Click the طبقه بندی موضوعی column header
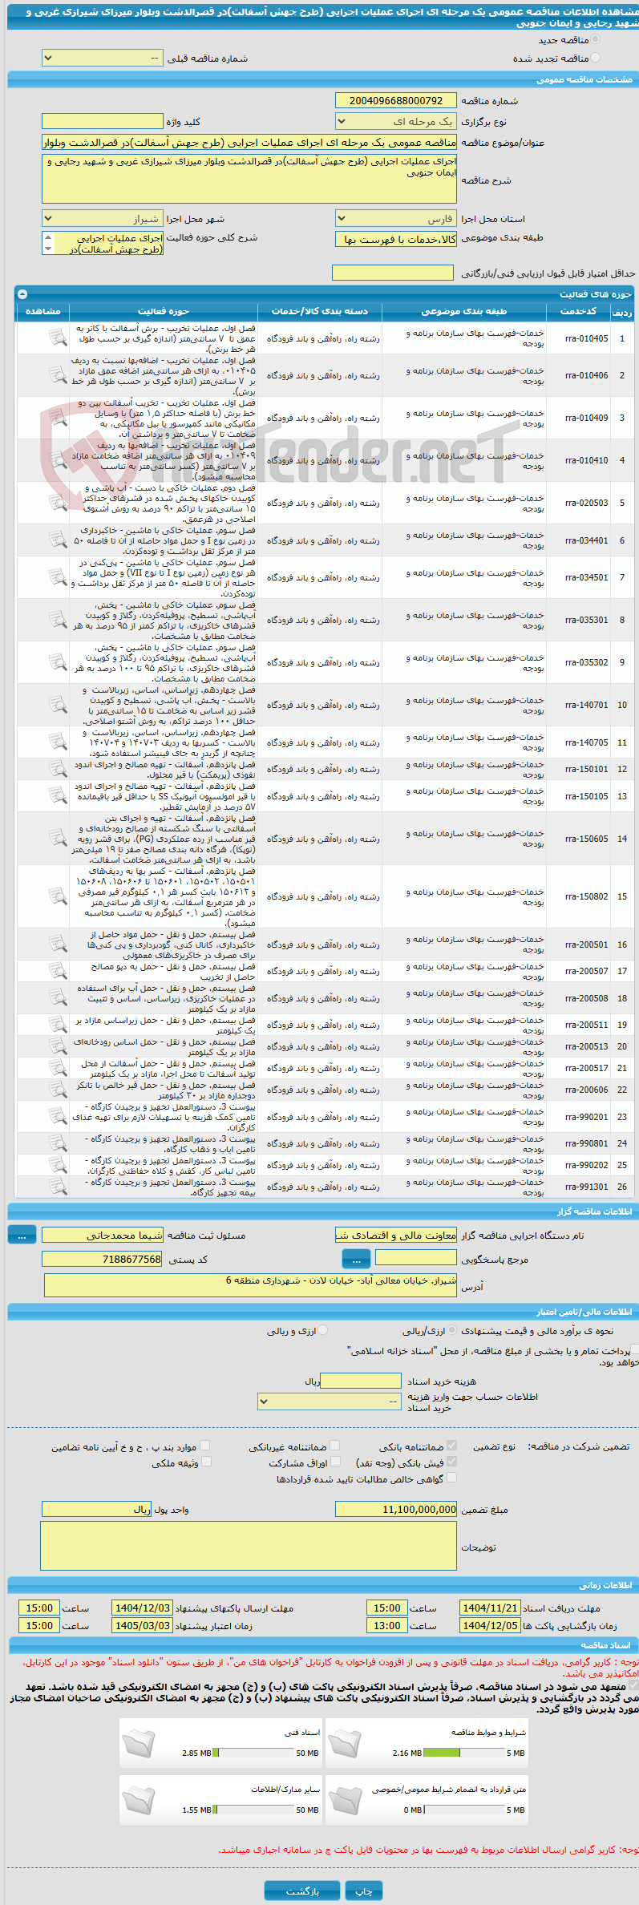This screenshot has height=1905, width=639. click(x=464, y=311)
